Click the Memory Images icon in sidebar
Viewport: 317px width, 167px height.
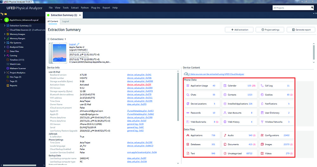pyautogui.click(x=8, y=34)
